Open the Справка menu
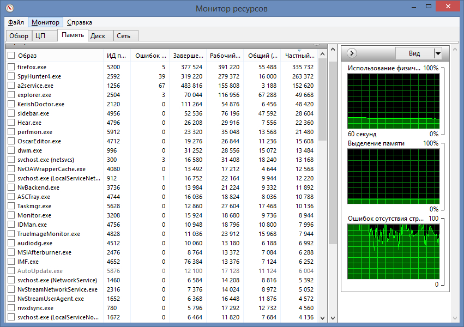464x327 pixels. pyautogui.click(x=79, y=22)
